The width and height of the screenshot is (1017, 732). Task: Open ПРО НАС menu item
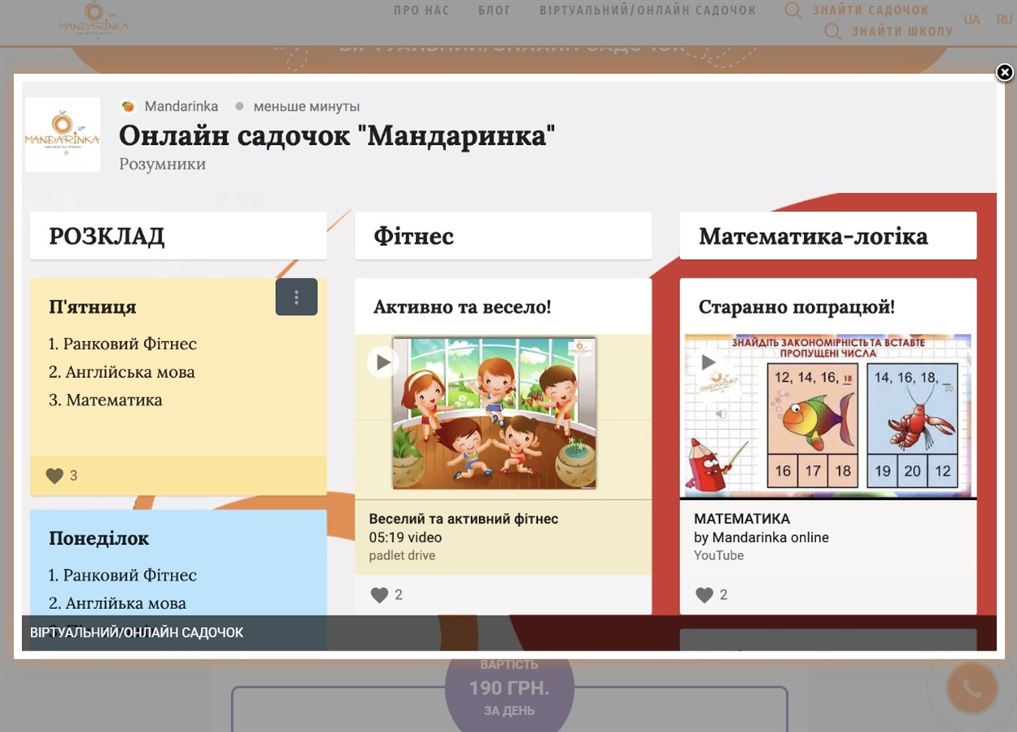421,11
